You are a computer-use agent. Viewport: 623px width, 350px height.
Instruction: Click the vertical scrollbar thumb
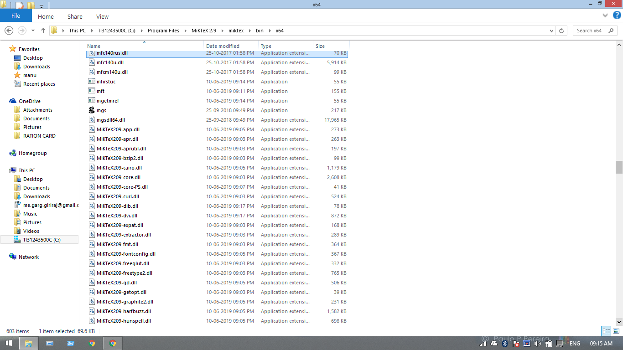[x=619, y=167]
